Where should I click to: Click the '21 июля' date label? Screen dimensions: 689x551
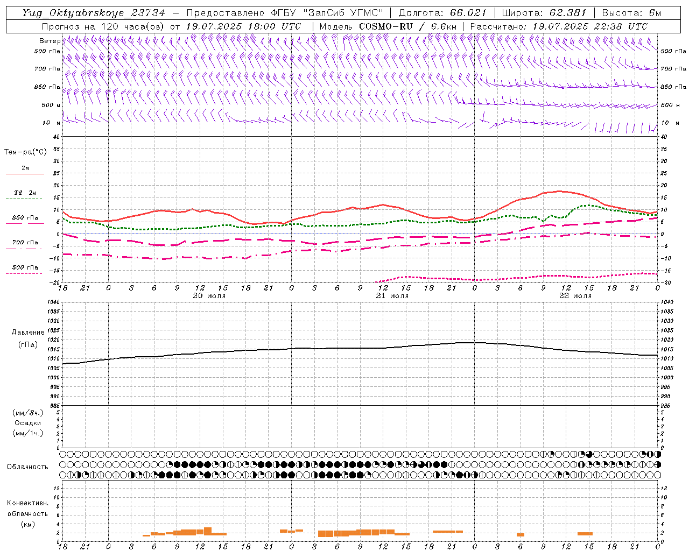pos(392,296)
